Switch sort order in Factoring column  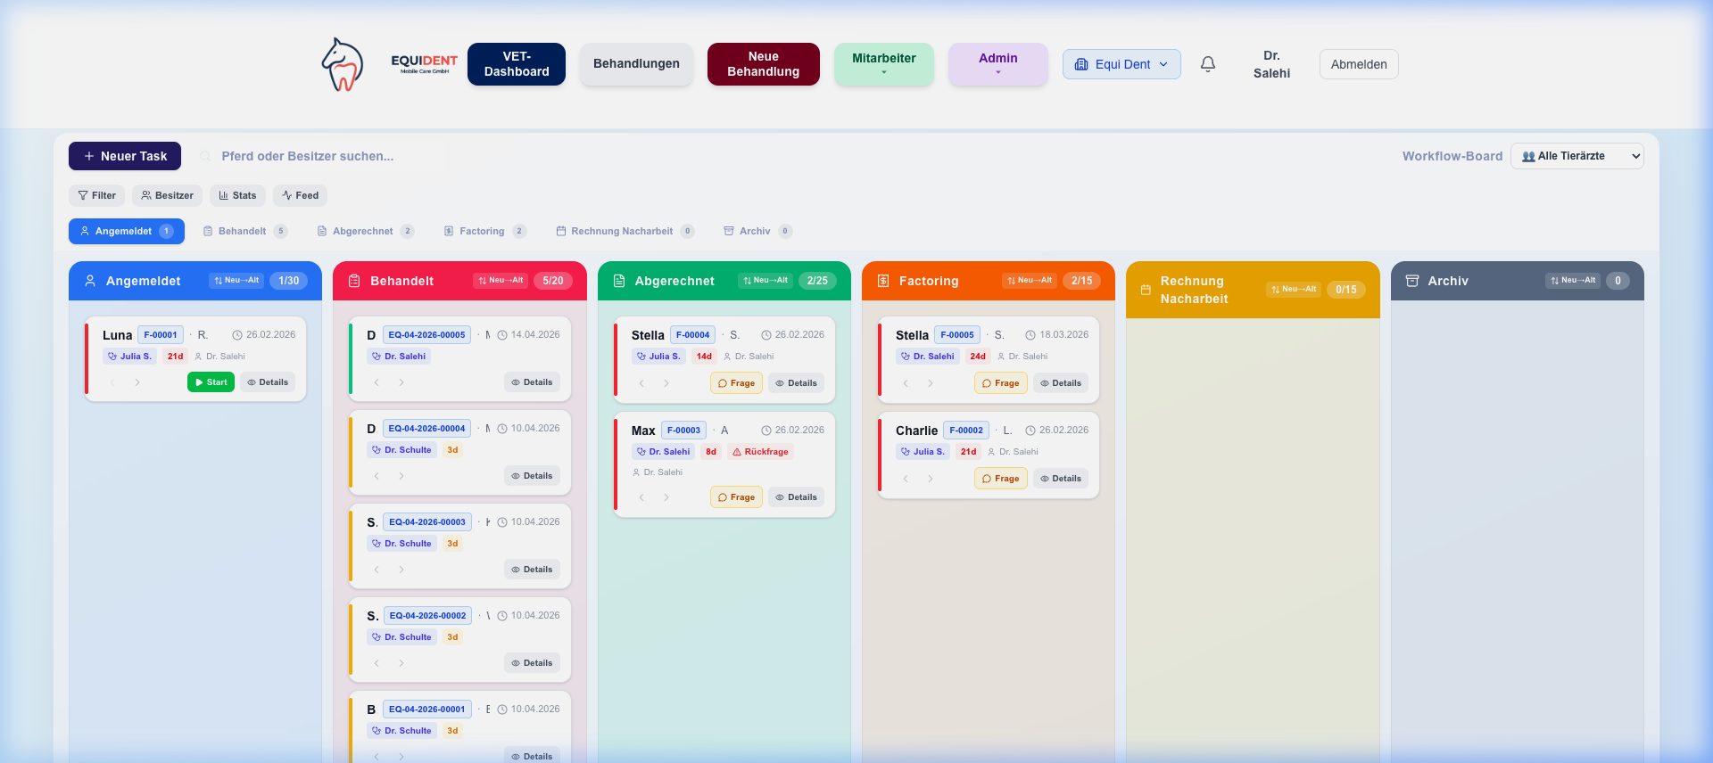[1030, 281]
